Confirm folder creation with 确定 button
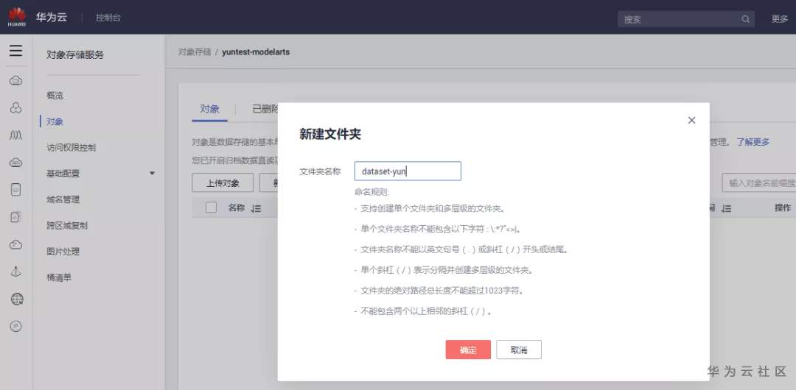The image size is (796, 390). [468, 350]
